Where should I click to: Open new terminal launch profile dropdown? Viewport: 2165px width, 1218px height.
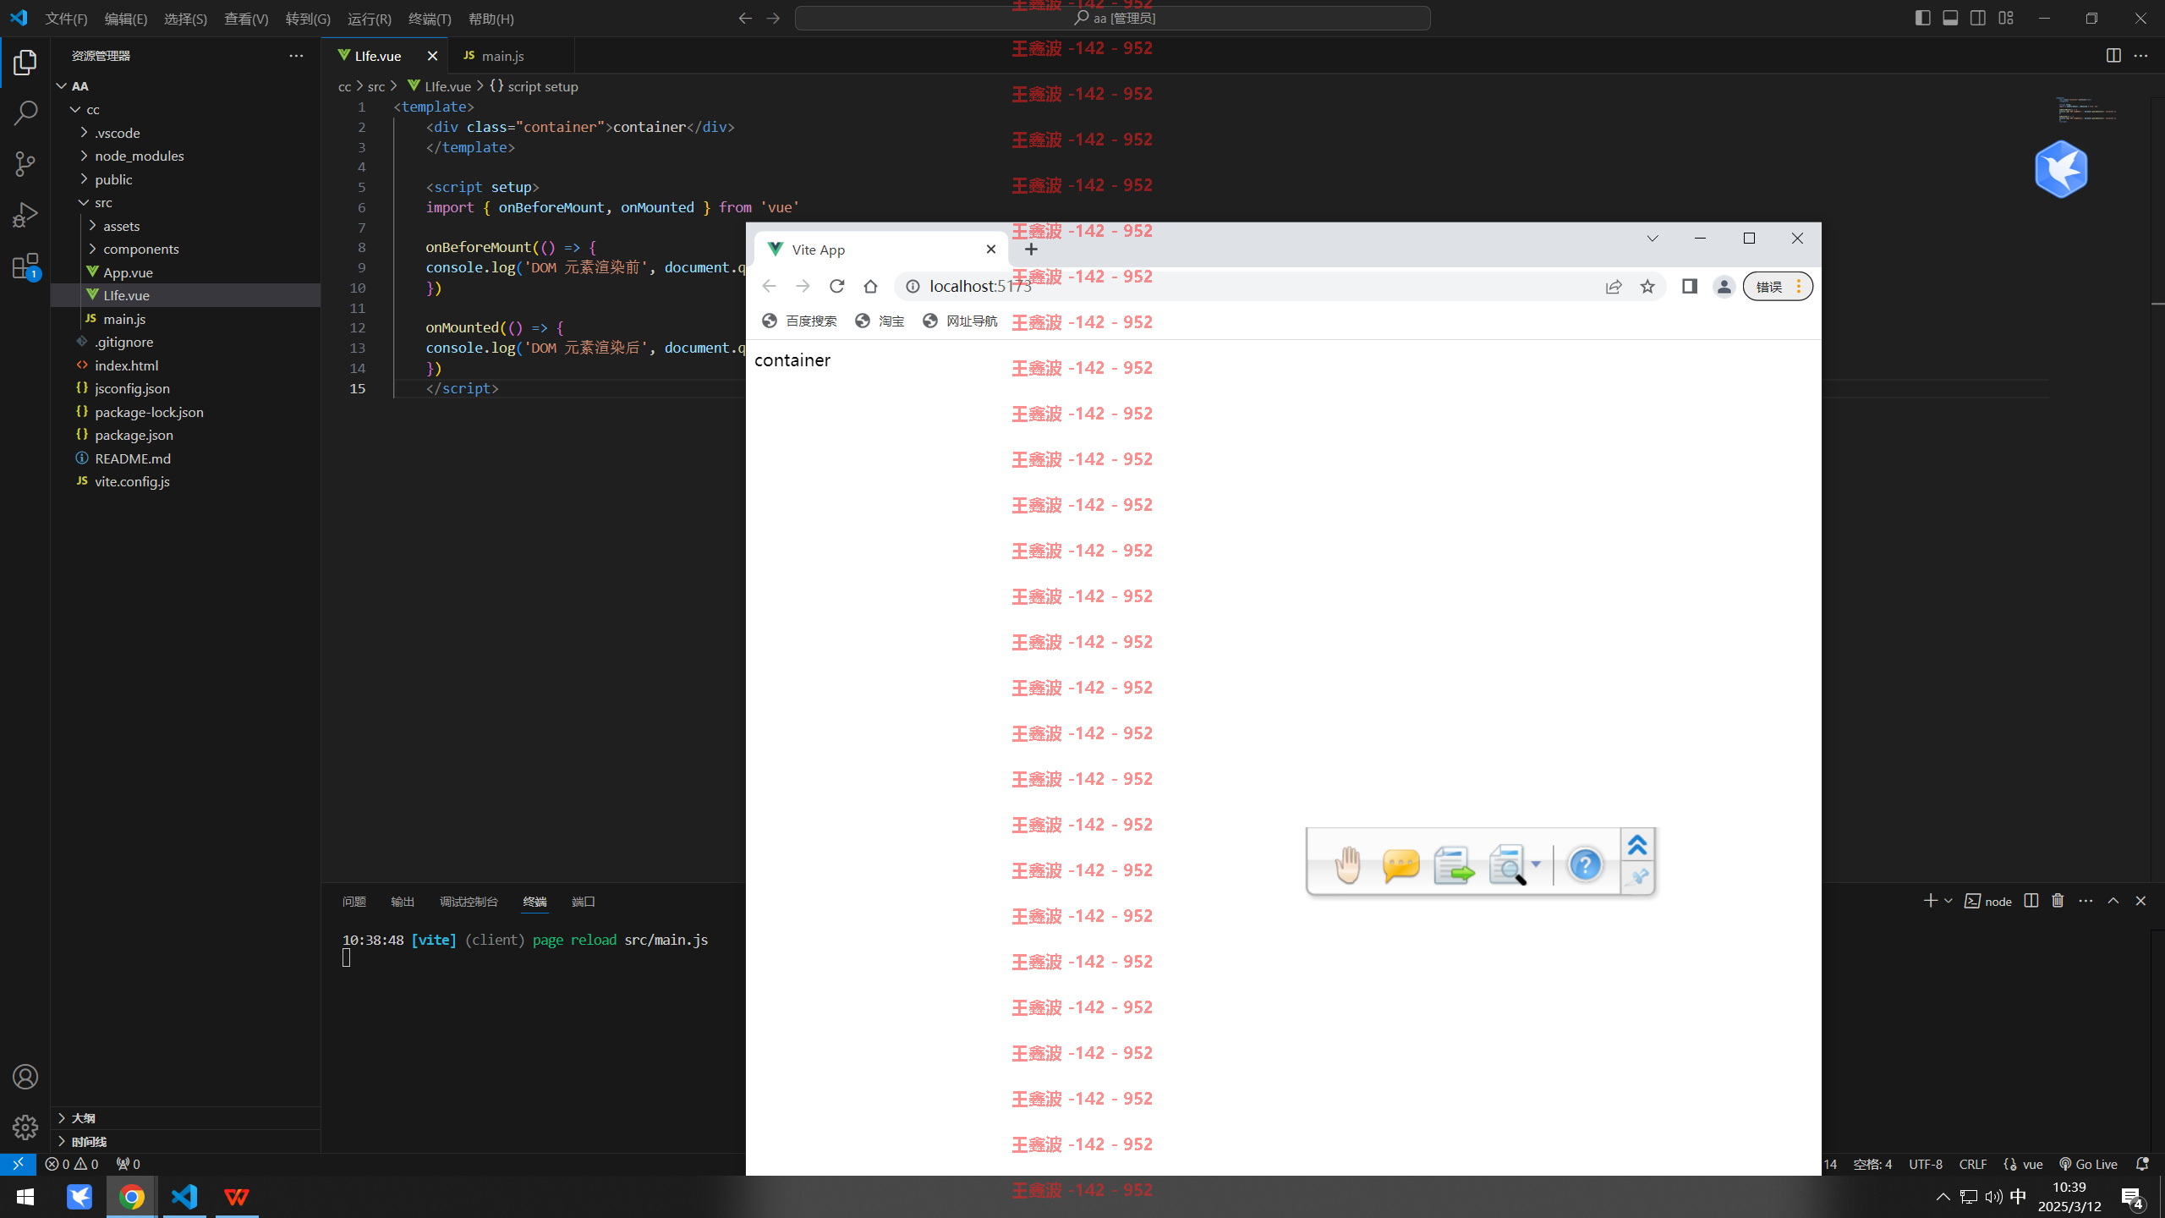point(1948,901)
